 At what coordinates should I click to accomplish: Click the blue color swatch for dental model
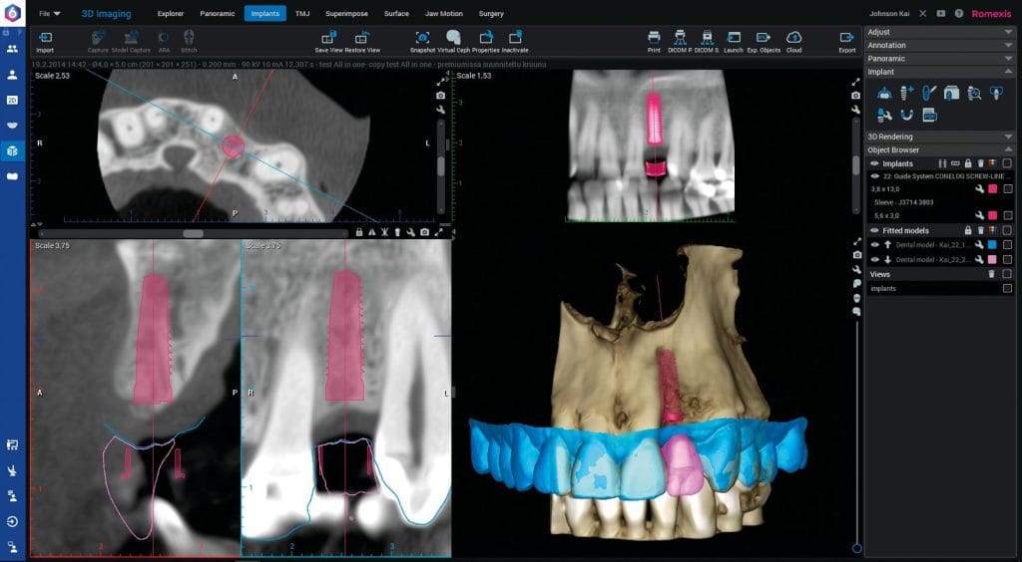coord(993,244)
